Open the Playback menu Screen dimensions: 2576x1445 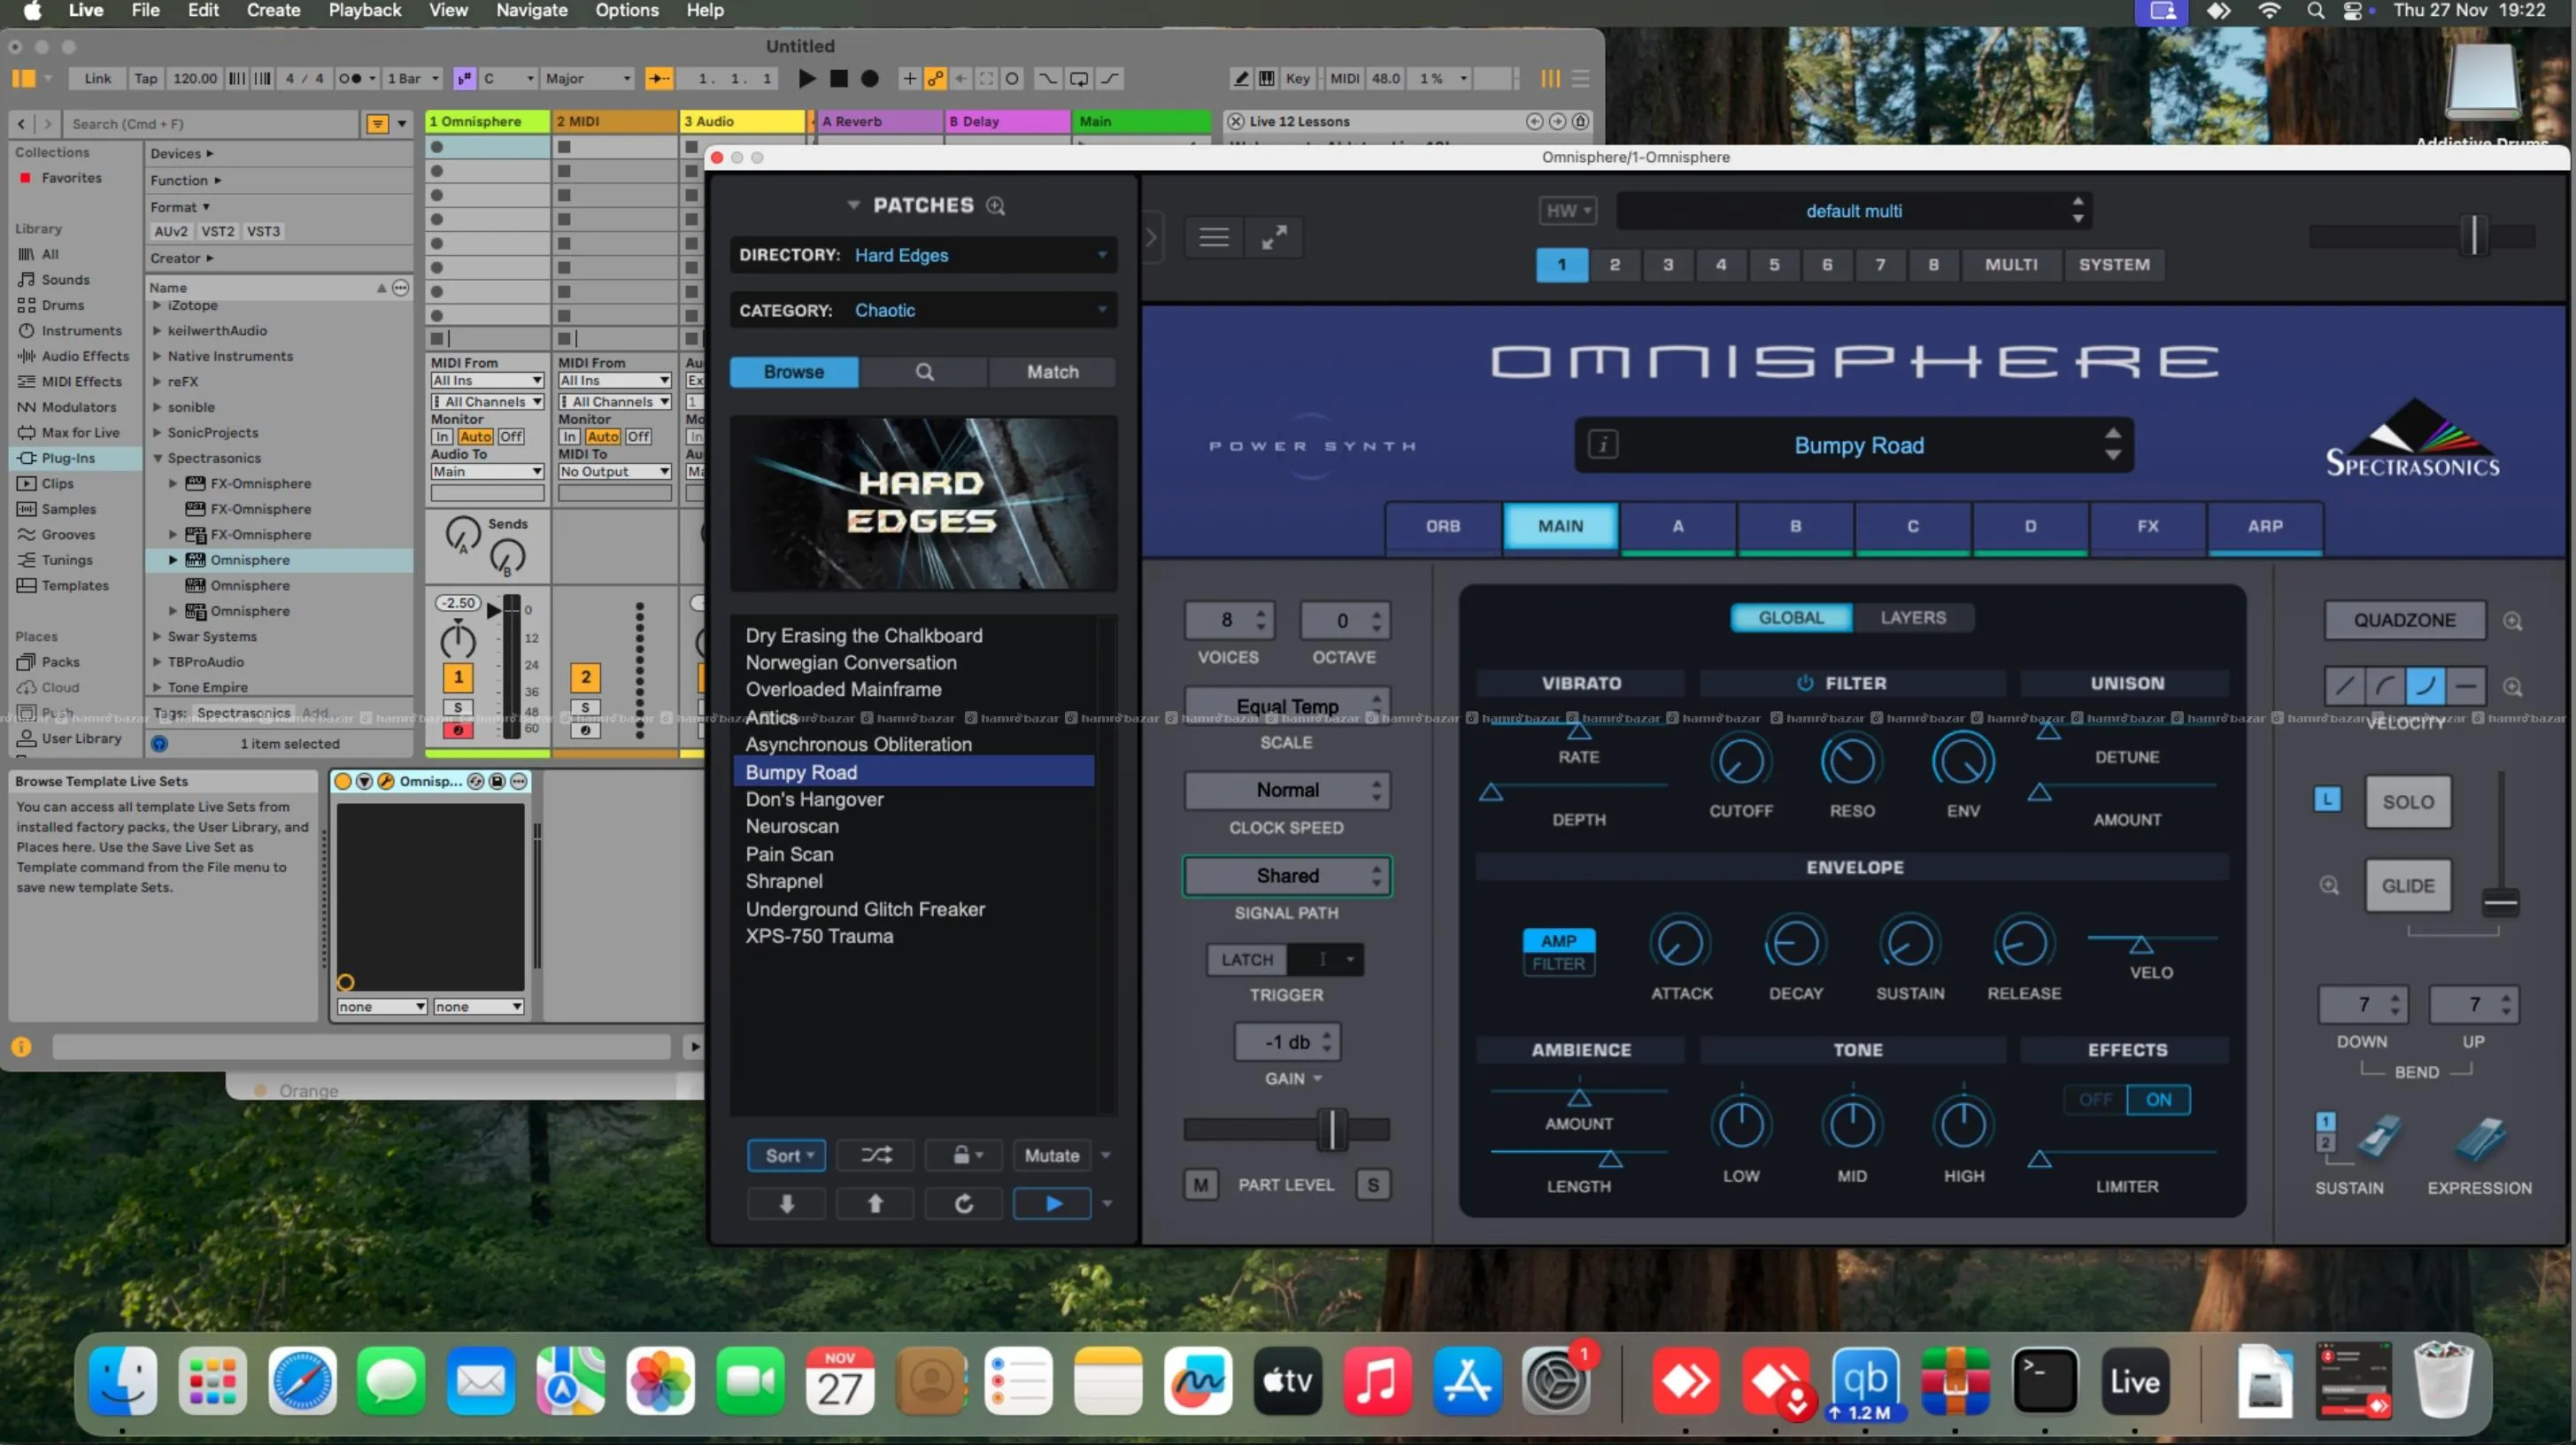coord(365,11)
